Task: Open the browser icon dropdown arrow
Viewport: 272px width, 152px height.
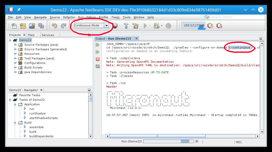Action: (x=120, y=26)
